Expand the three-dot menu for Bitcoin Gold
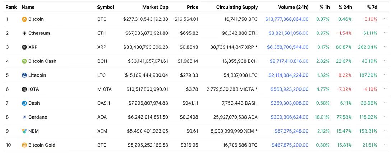 coord(384,145)
